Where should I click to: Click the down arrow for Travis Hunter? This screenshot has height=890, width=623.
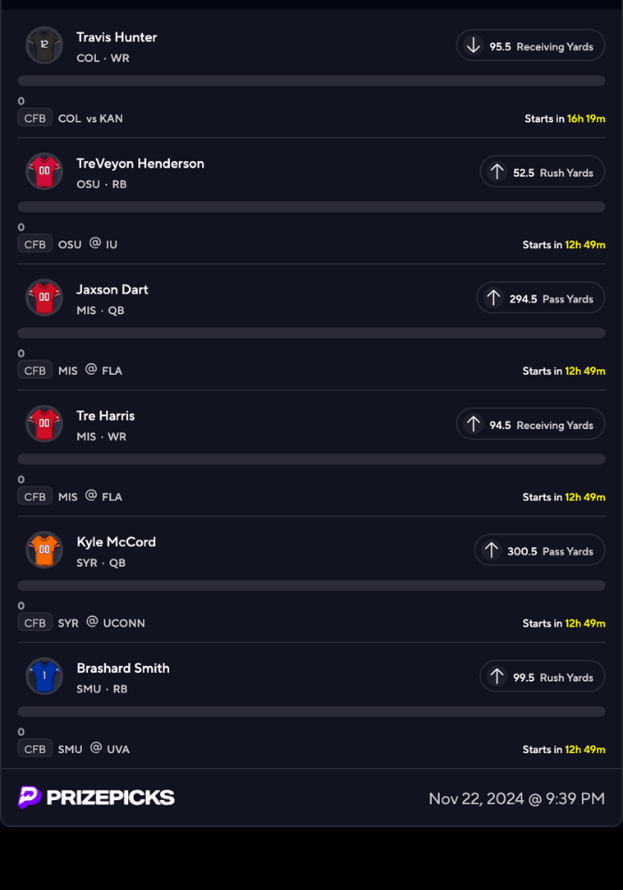tap(473, 45)
